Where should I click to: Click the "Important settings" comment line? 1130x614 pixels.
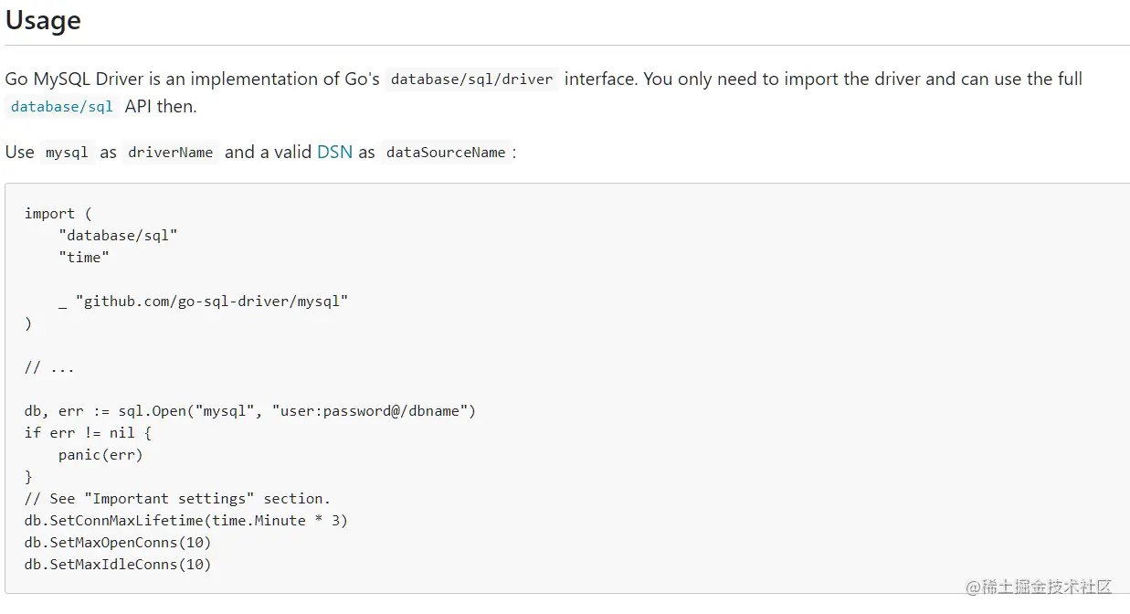coord(177,499)
